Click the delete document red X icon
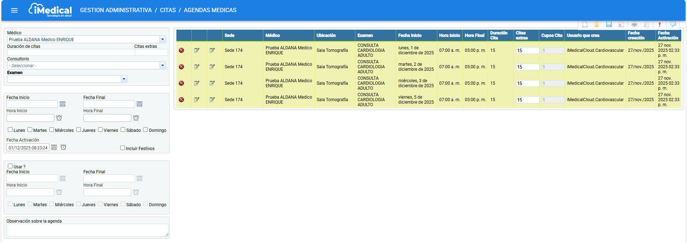 (621, 25)
